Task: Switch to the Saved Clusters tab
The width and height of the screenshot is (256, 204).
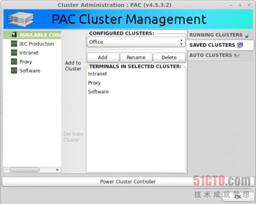Action: point(221,45)
